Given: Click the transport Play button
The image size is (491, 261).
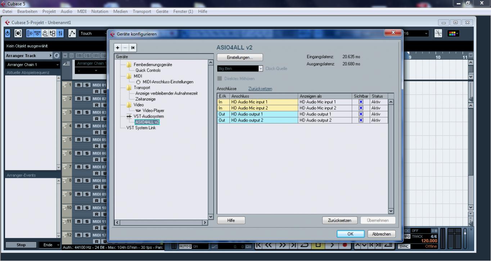Looking at the screenshot, I should pos(332,246).
